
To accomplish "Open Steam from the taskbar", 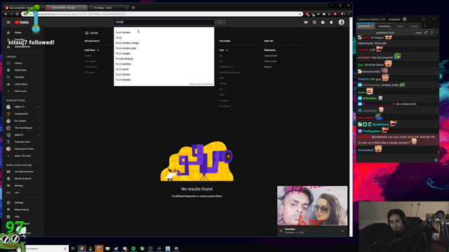I will (x=116, y=248).
